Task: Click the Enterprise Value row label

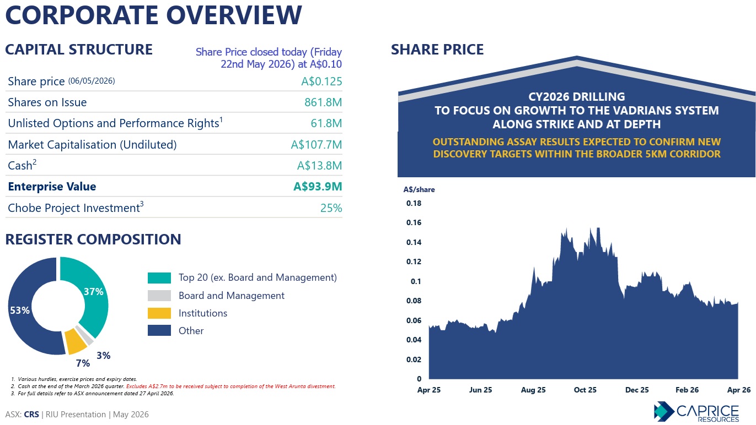Action: [x=52, y=187]
